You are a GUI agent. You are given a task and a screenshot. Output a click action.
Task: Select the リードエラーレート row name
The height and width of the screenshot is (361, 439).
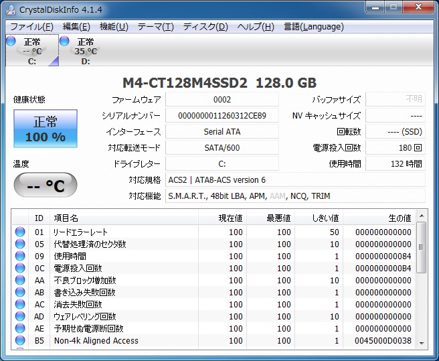(x=80, y=232)
